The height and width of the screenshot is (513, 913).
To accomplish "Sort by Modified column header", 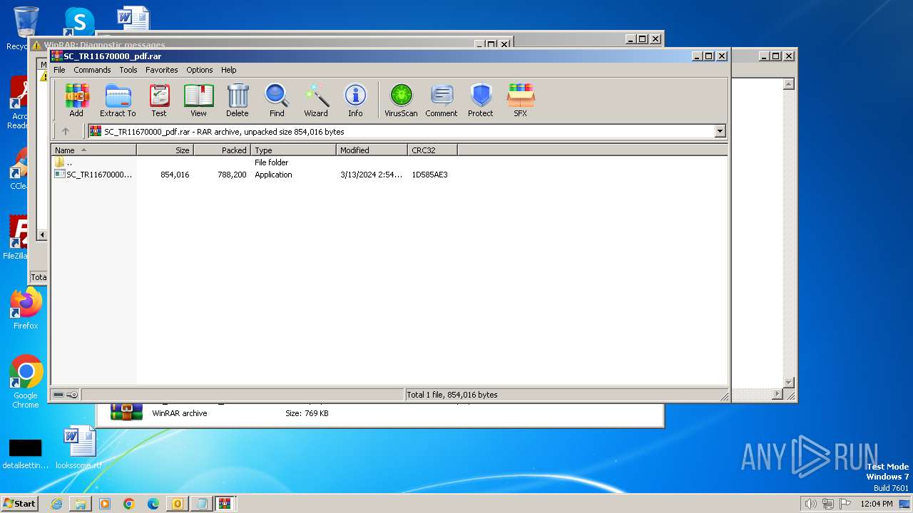I will click(372, 150).
